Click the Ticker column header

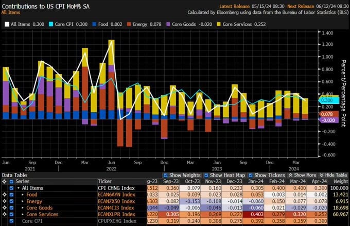click(x=105, y=181)
